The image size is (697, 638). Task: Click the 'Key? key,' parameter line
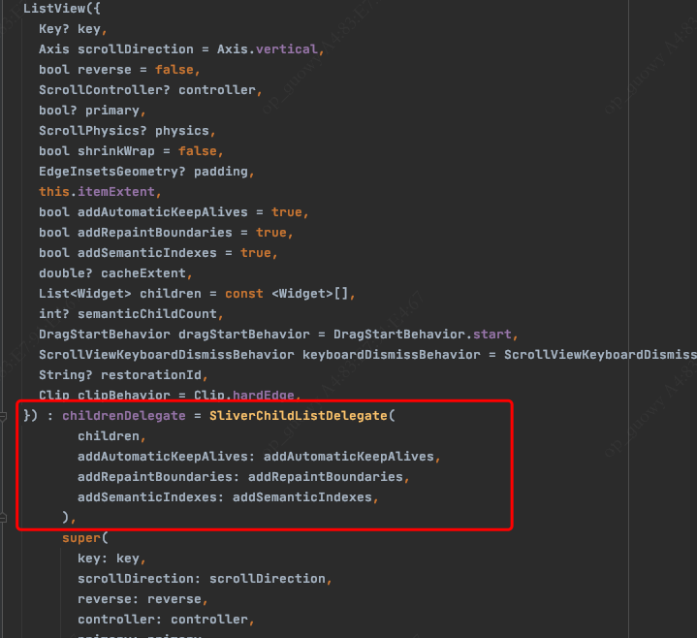click(73, 29)
